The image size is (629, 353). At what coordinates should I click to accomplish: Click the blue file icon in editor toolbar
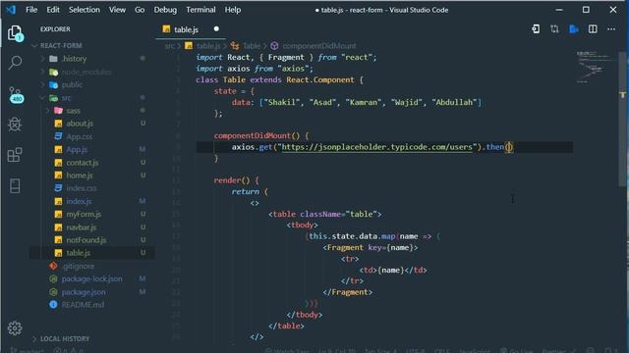pos(574,28)
